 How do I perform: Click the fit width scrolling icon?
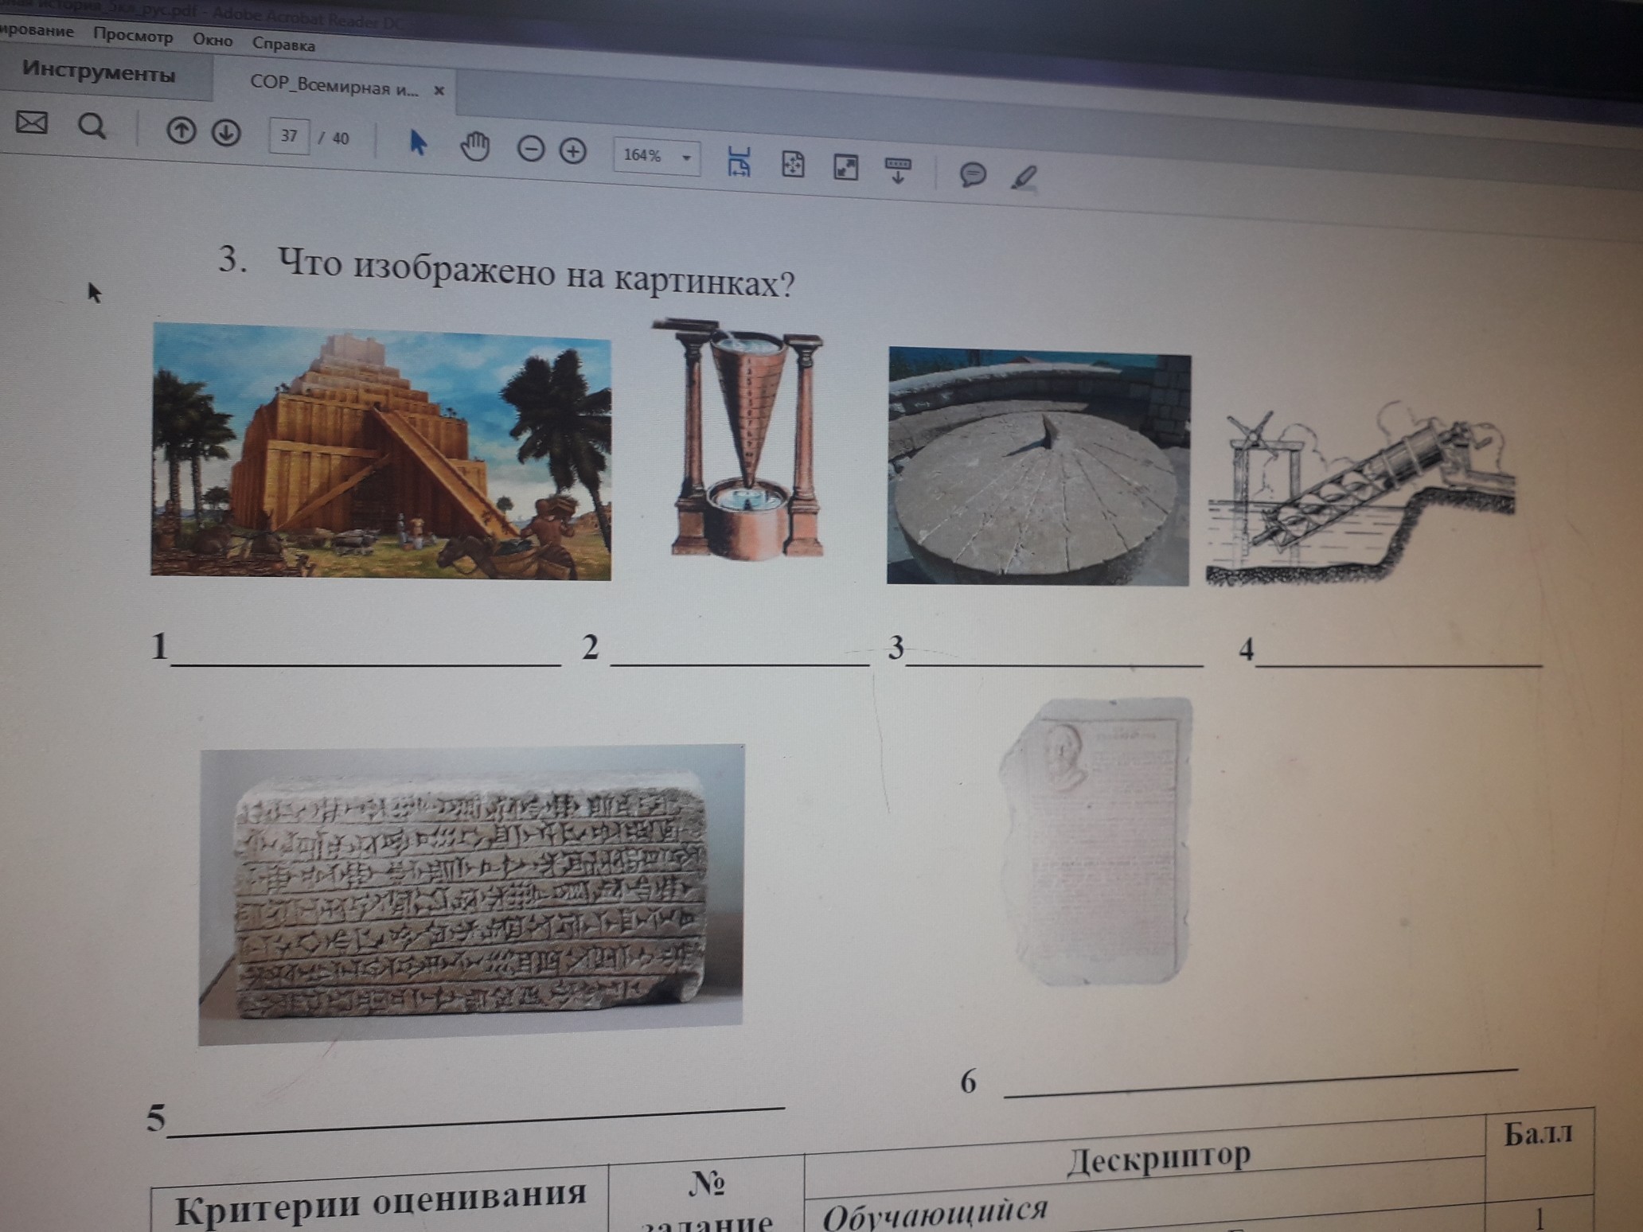pos(739,162)
